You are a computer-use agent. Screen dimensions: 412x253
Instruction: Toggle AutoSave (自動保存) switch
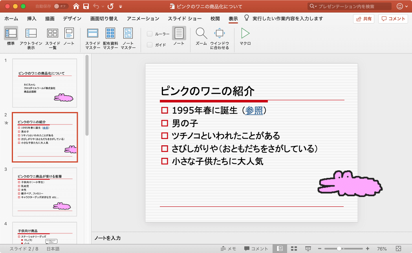click(61, 6)
